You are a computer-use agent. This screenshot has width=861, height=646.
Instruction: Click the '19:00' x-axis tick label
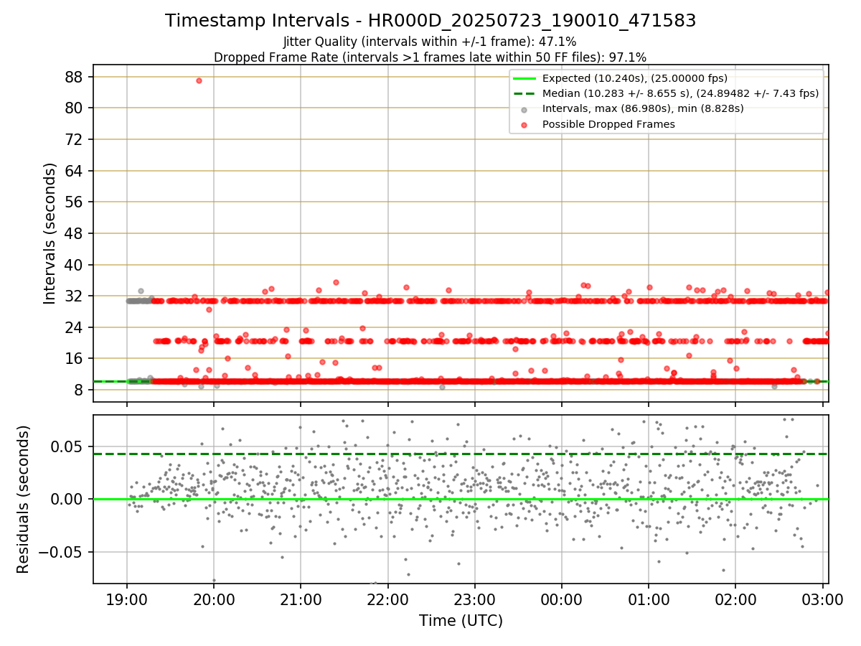[x=127, y=599]
